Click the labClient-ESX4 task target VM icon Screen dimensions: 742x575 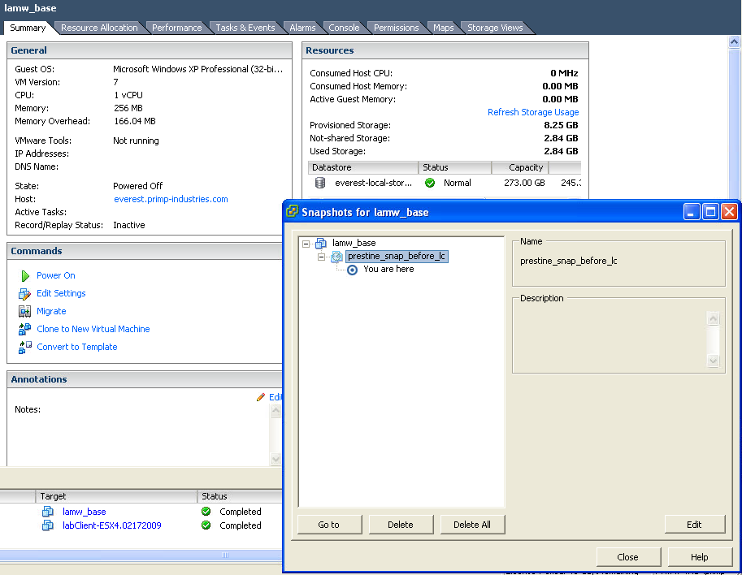click(48, 525)
